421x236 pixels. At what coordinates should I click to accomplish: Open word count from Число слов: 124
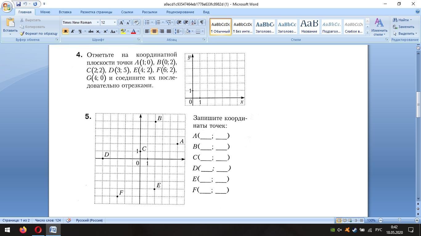48,220
